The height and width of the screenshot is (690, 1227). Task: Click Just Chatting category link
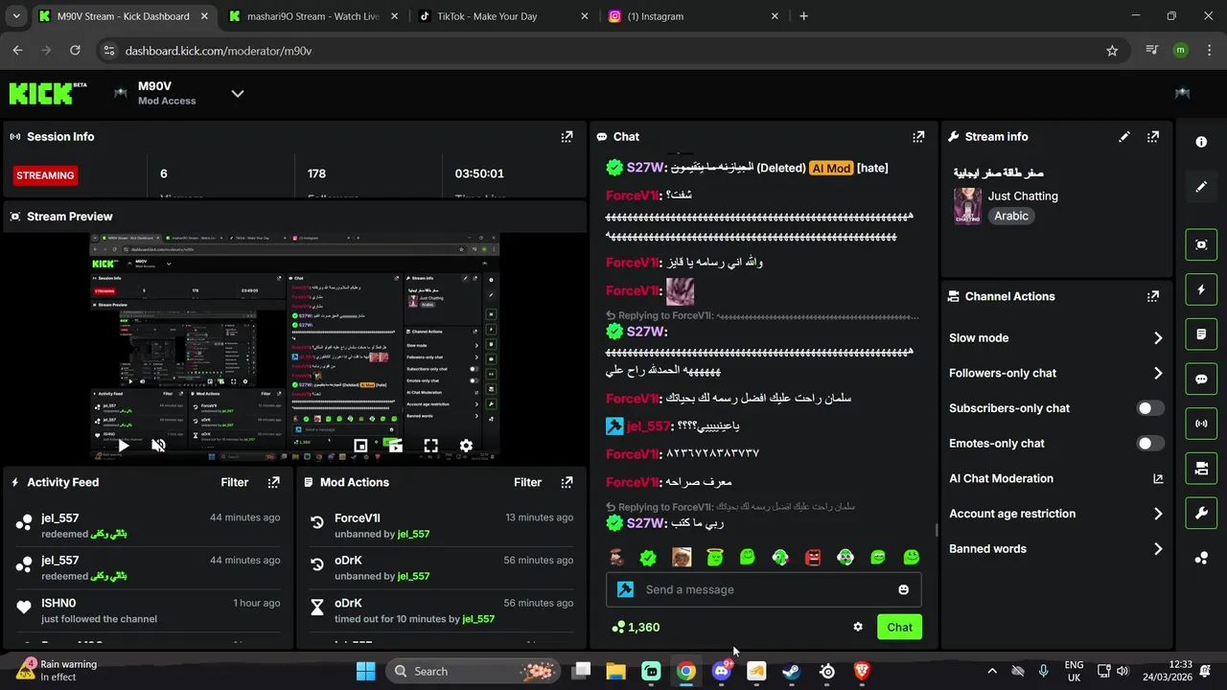point(1023,195)
